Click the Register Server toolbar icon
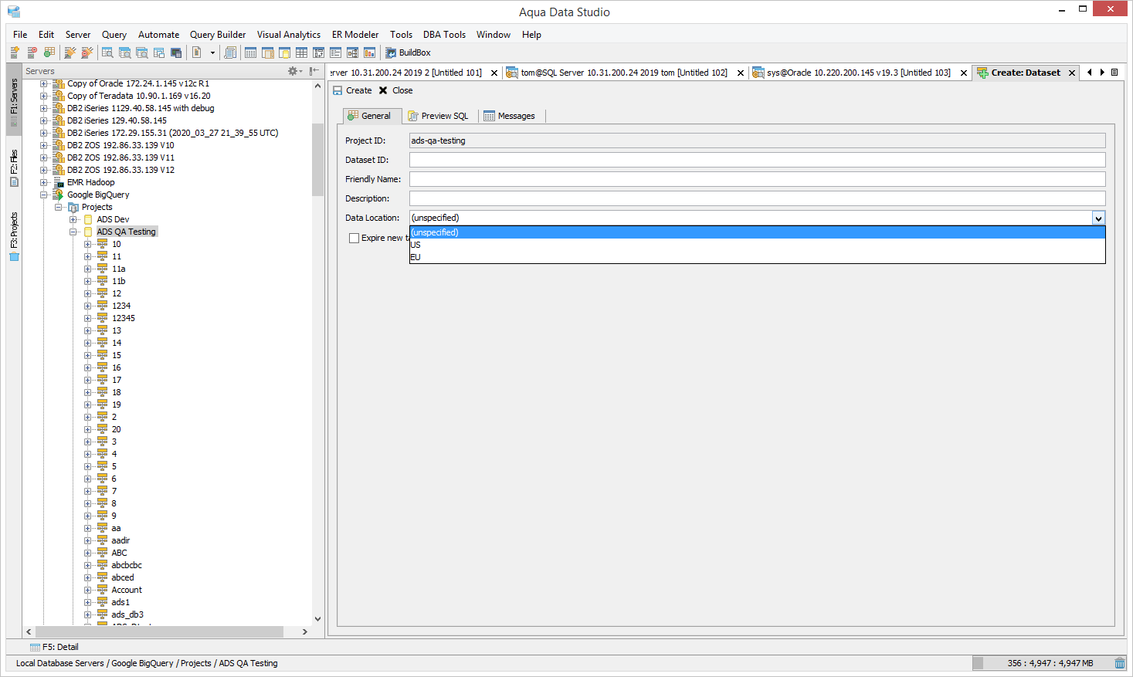Image resolution: width=1133 pixels, height=677 pixels. point(15,52)
